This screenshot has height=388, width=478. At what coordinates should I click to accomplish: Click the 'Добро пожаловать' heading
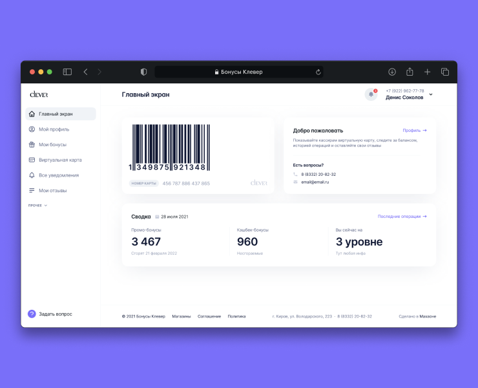click(318, 131)
